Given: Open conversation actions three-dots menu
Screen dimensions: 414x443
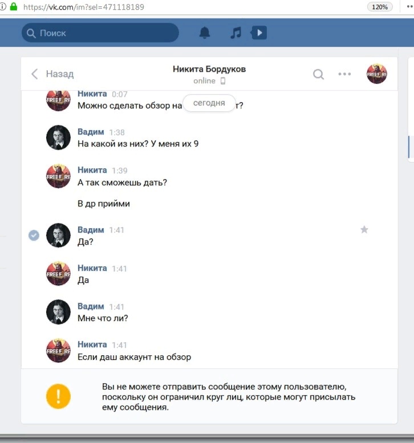Looking at the screenshot, I should click(x=344, y=74).
